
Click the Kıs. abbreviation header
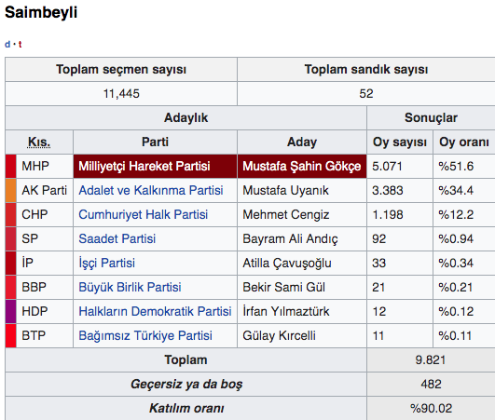39,142
